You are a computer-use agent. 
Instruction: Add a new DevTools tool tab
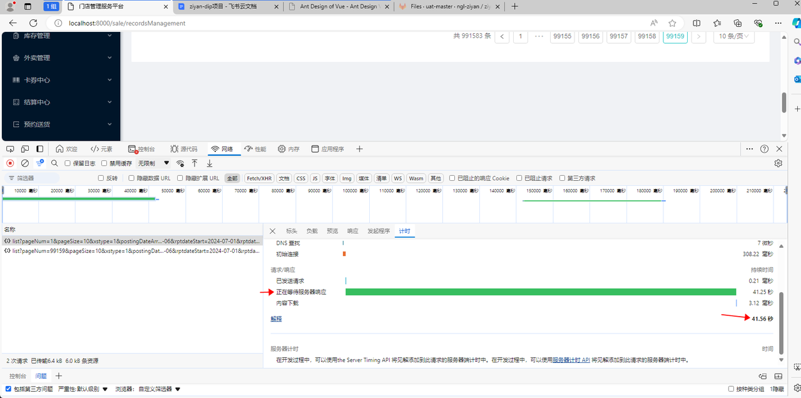(359, 149)
